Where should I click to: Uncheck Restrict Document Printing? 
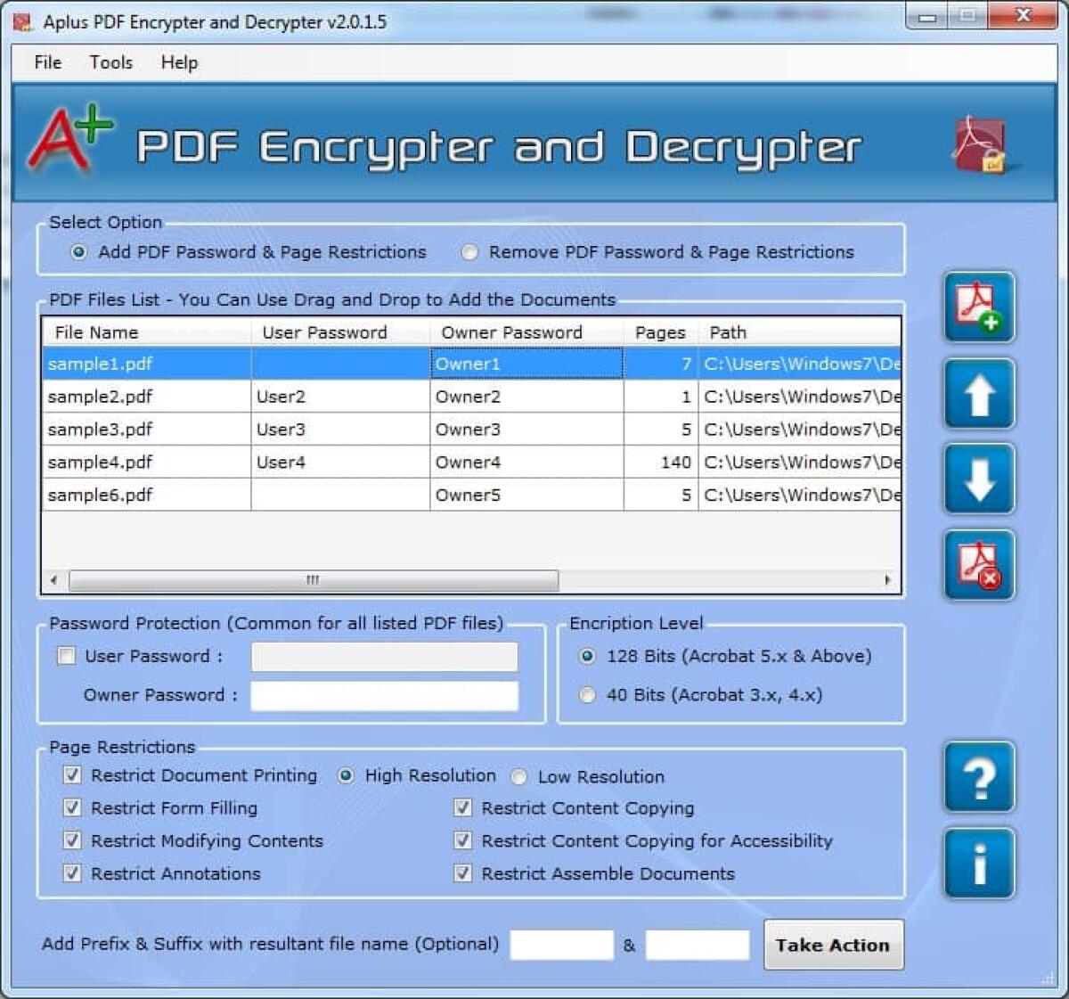pos(72,775)
